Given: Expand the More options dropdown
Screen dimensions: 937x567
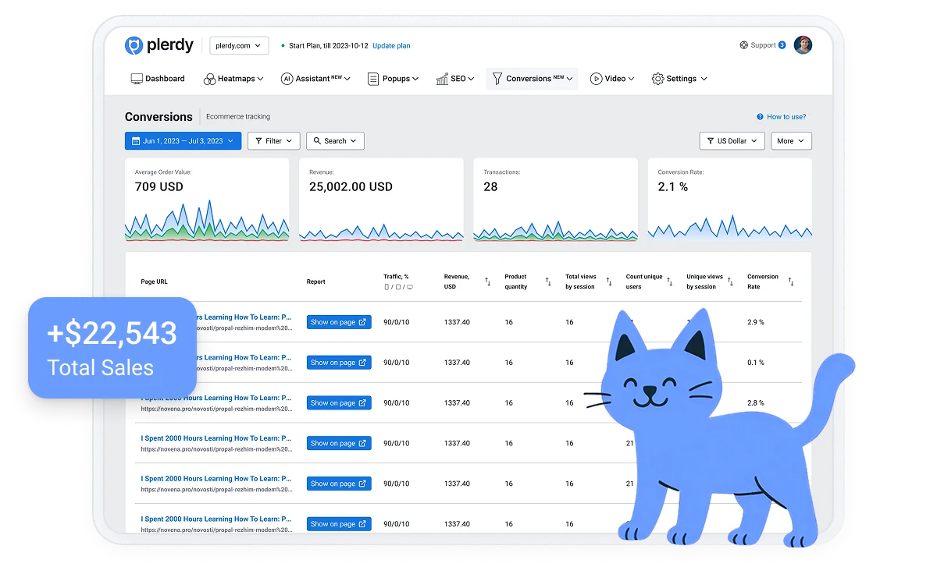Looking at the screenshot, I should [791, 141].
